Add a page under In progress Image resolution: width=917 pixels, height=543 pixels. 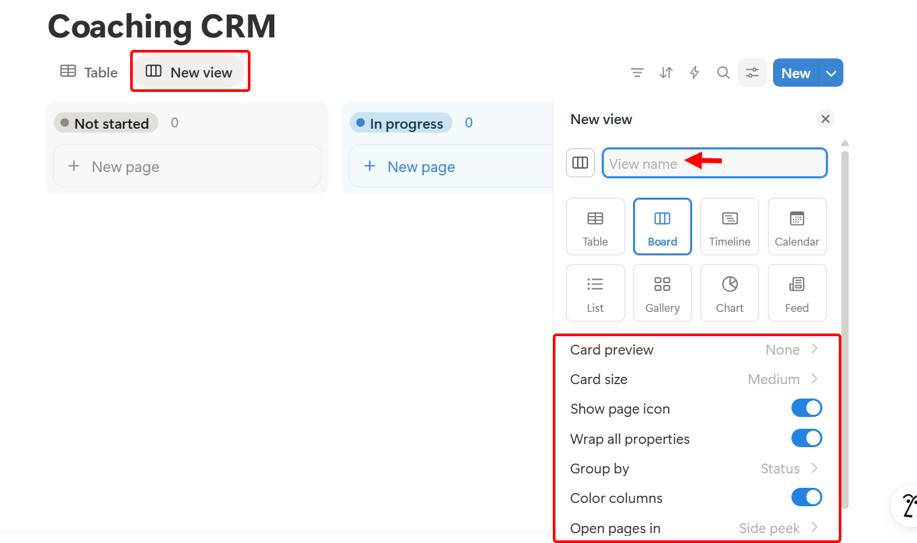pos(409,166)
